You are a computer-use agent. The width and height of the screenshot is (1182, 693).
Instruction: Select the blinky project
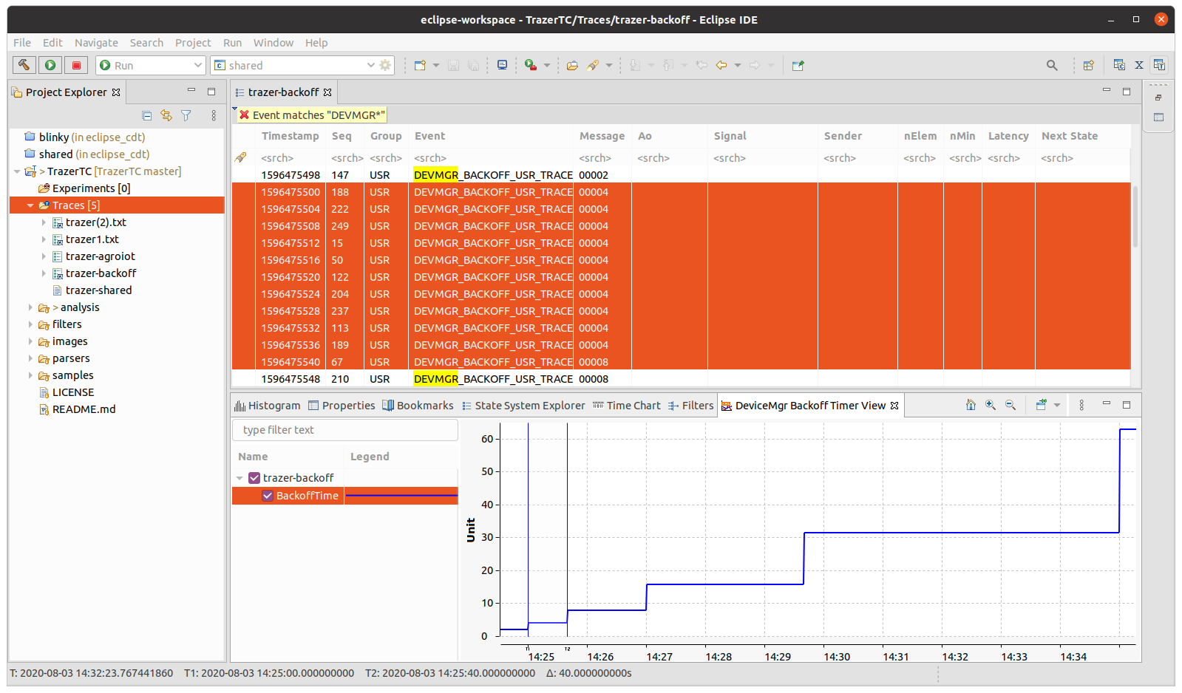[84, 137]
